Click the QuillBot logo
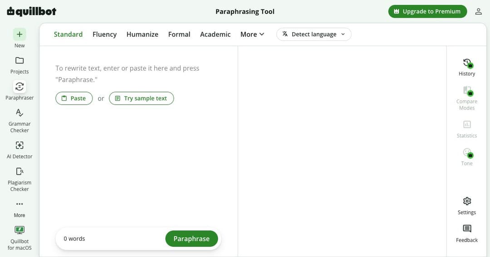This screenshot has height=257, width=490. click(32, 11)
